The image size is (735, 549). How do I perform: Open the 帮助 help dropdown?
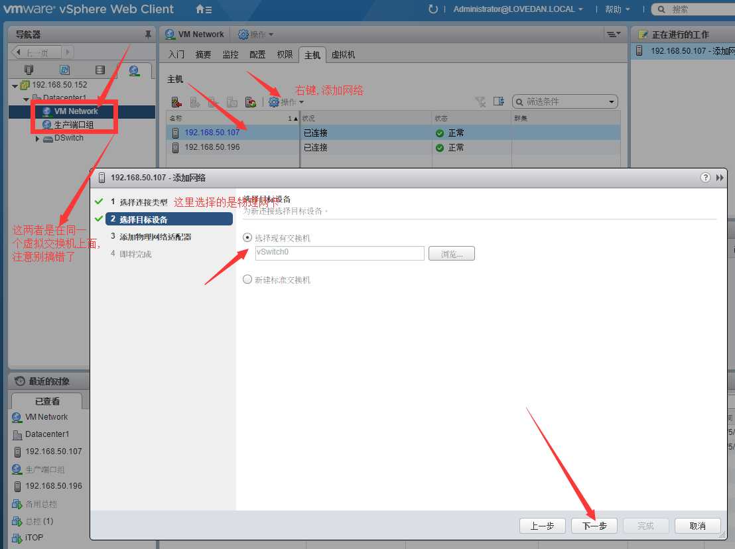618,9
